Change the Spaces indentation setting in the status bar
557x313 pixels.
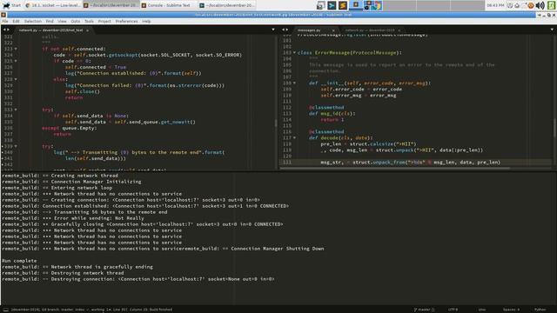pos(511,310)
